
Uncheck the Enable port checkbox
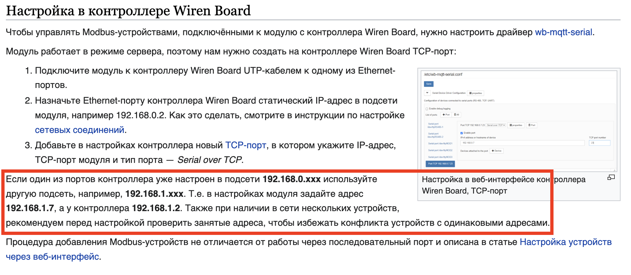point(462,133)
